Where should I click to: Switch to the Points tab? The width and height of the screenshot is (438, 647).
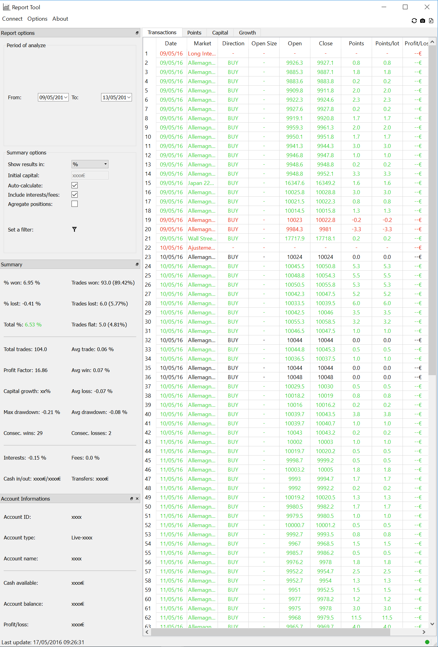click(x=194, y=33)
